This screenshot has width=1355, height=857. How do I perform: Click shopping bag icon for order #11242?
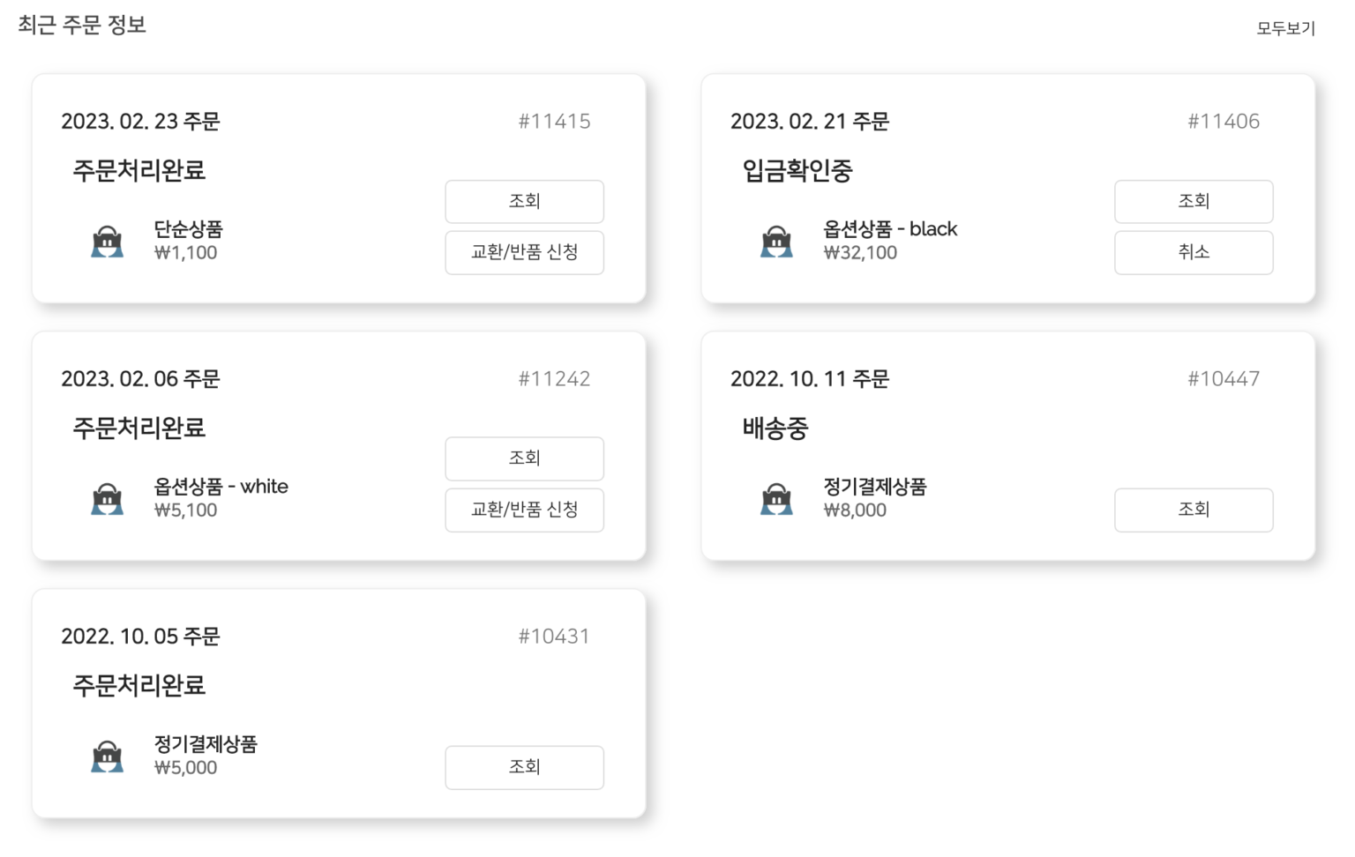pyautogui.click(x=108, y=499)
